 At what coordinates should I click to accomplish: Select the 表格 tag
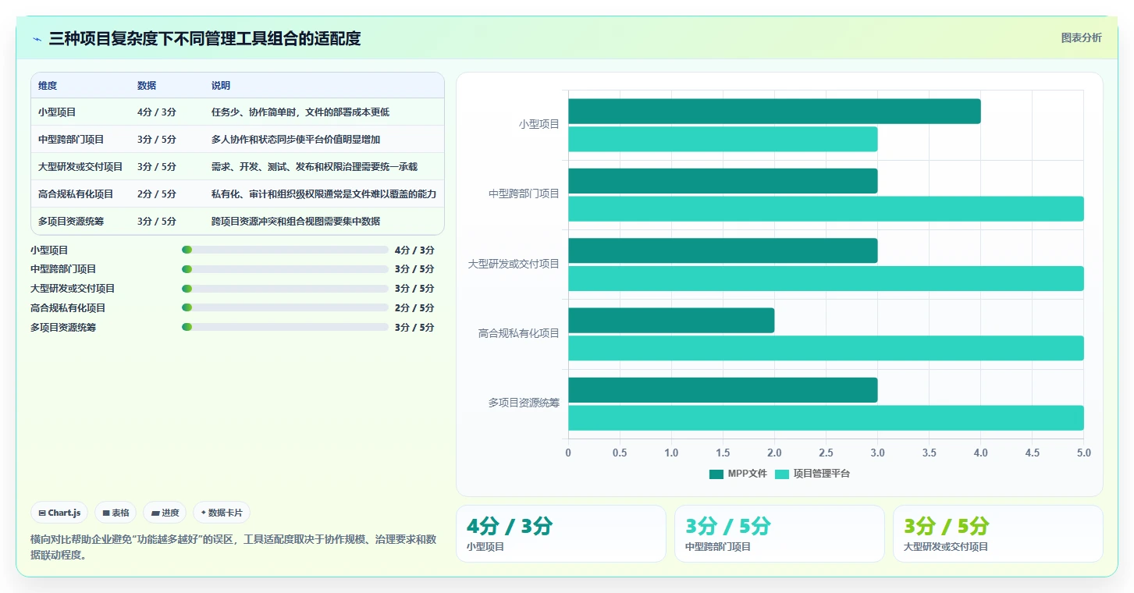tap(116, 513)
